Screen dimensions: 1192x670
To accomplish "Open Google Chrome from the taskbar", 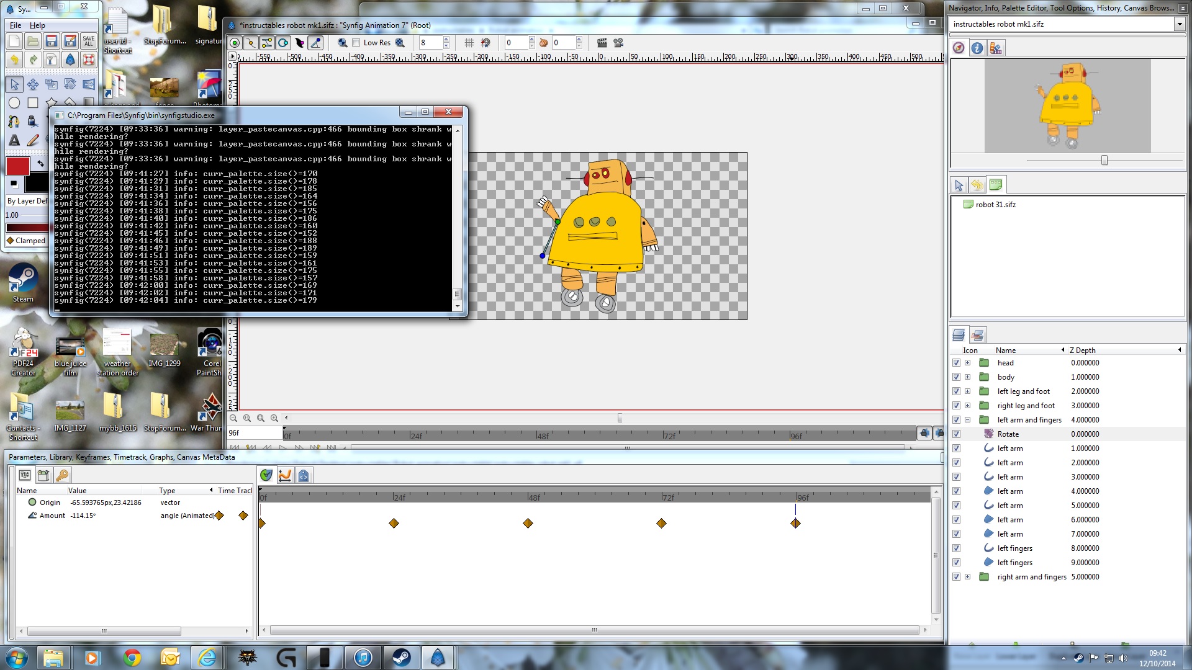I will click(x=132, y=658).
